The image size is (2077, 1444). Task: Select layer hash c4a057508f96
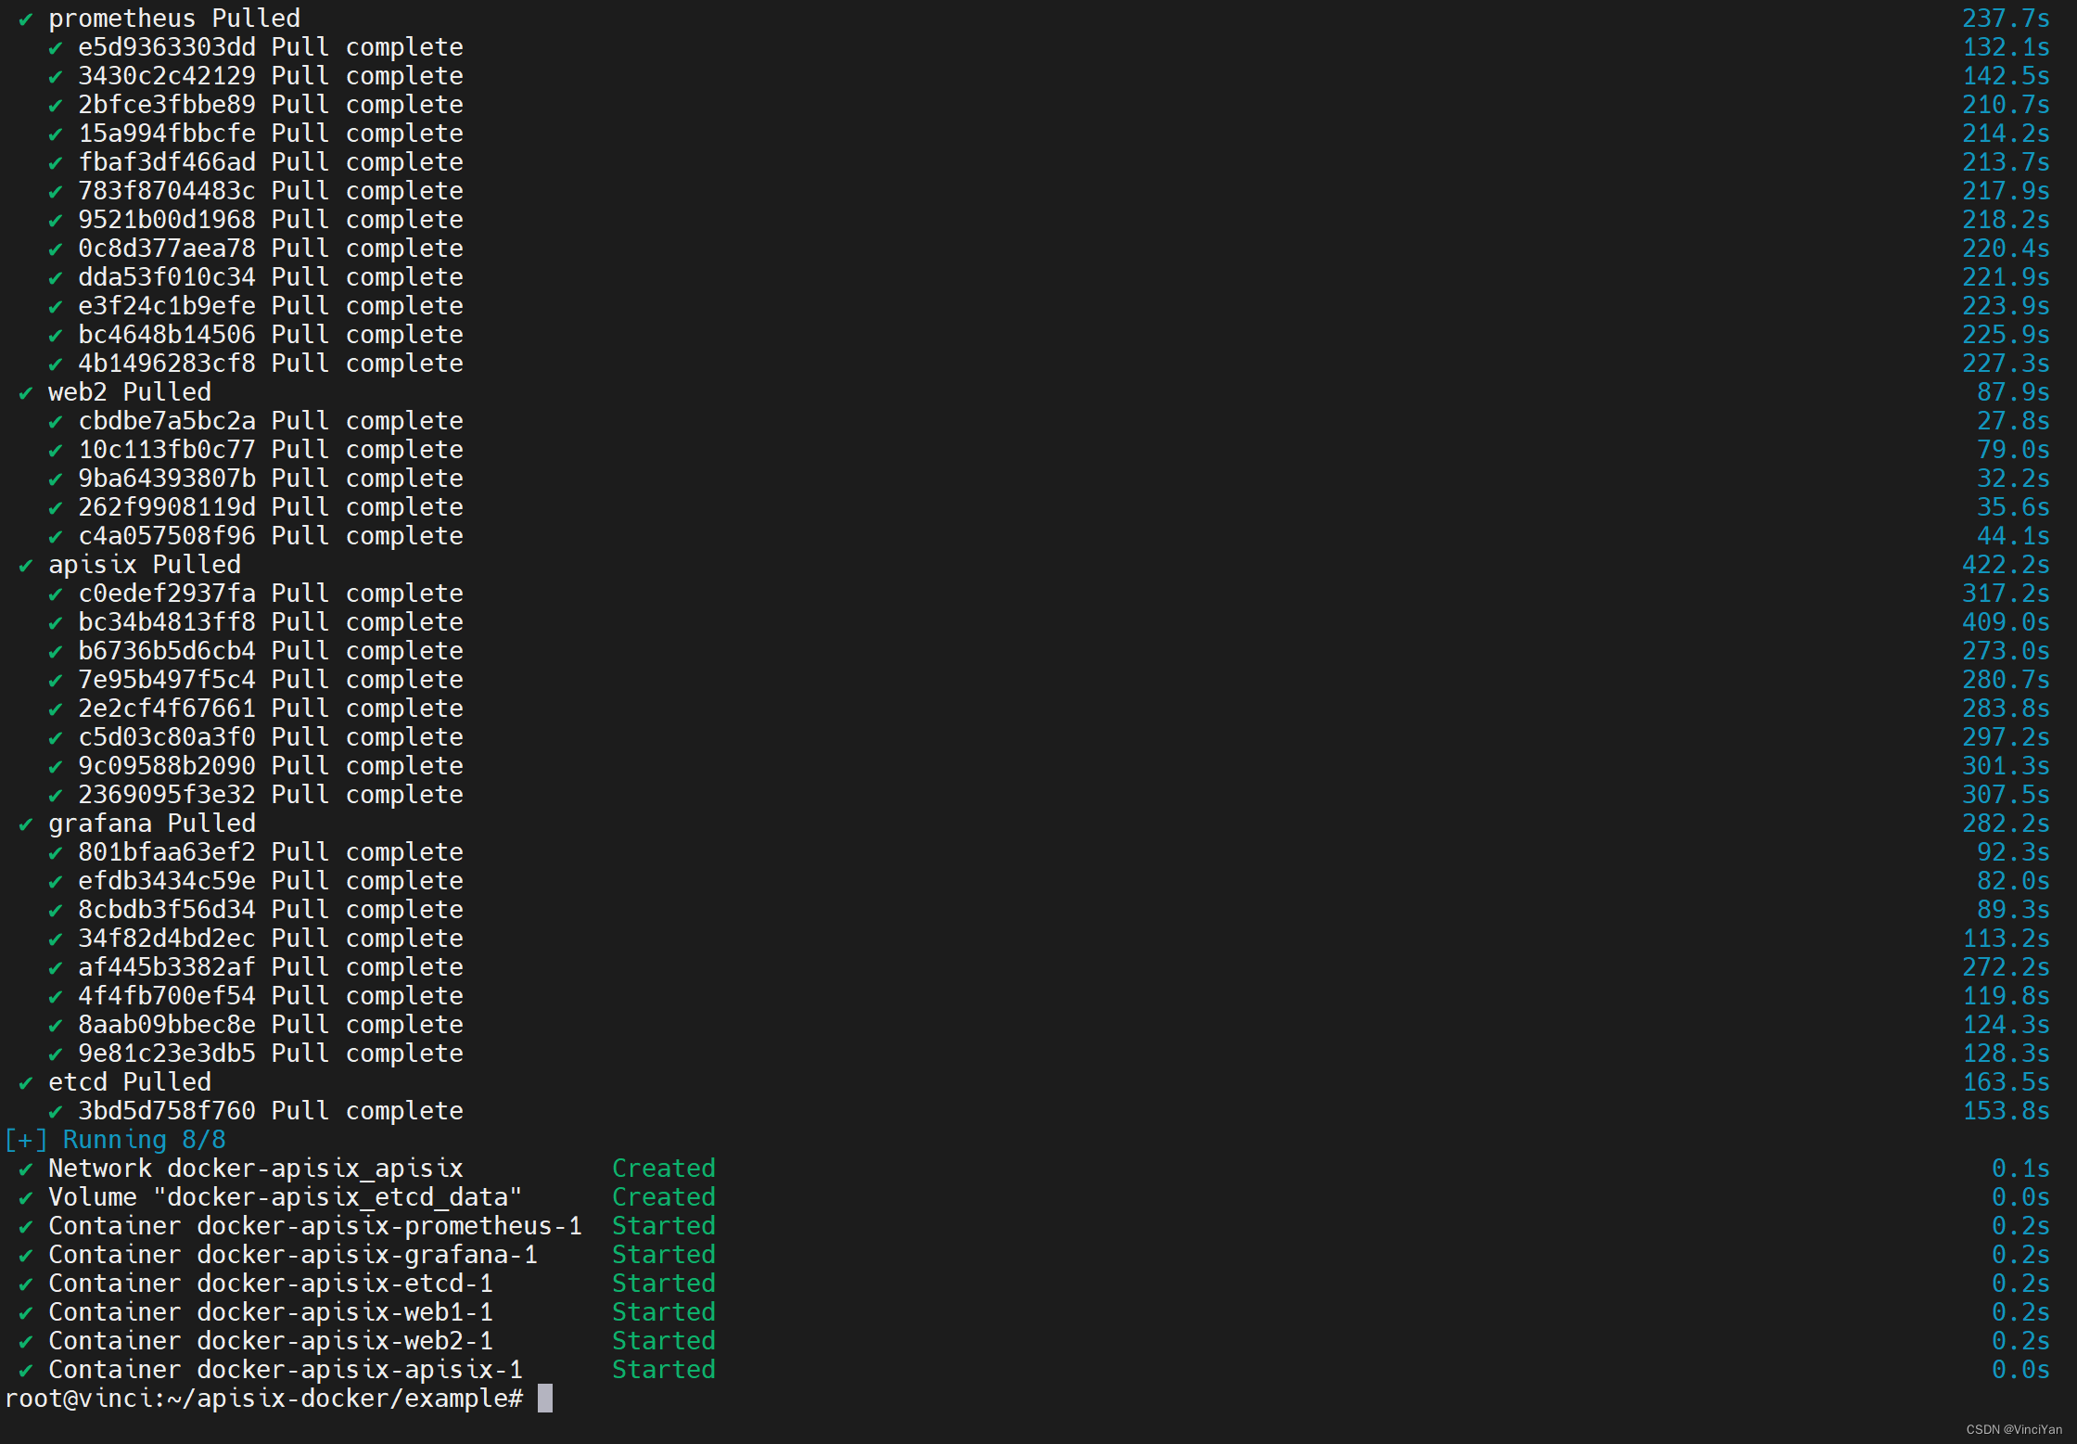pyautogui.click(x=167, y=536)
